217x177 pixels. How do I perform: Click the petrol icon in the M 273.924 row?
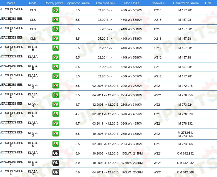[x=55, y=105]
